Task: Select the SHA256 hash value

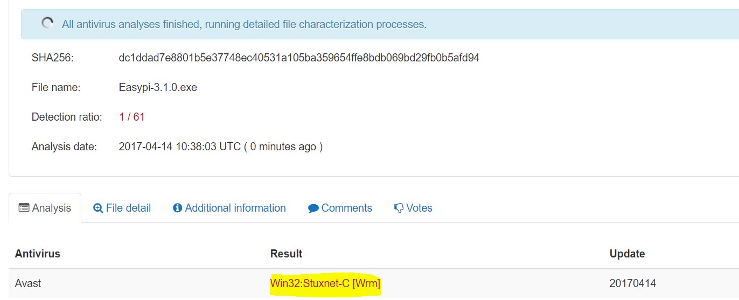Action: (299, 58)
